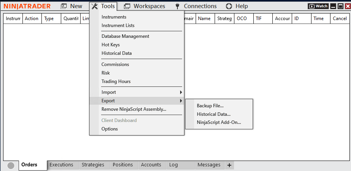Click the connection status circle indicator
Image resolution: width=351 pixels, height=171 pixels.
point(11,166)
